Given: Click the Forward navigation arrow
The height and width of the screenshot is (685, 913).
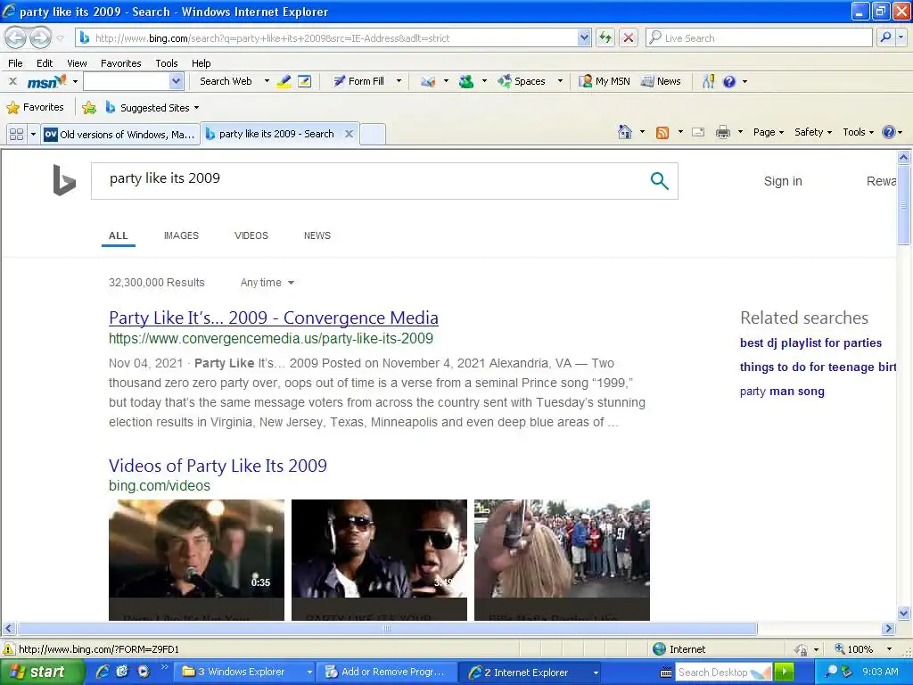Looking at the screenshot, I should coord(39,38).
